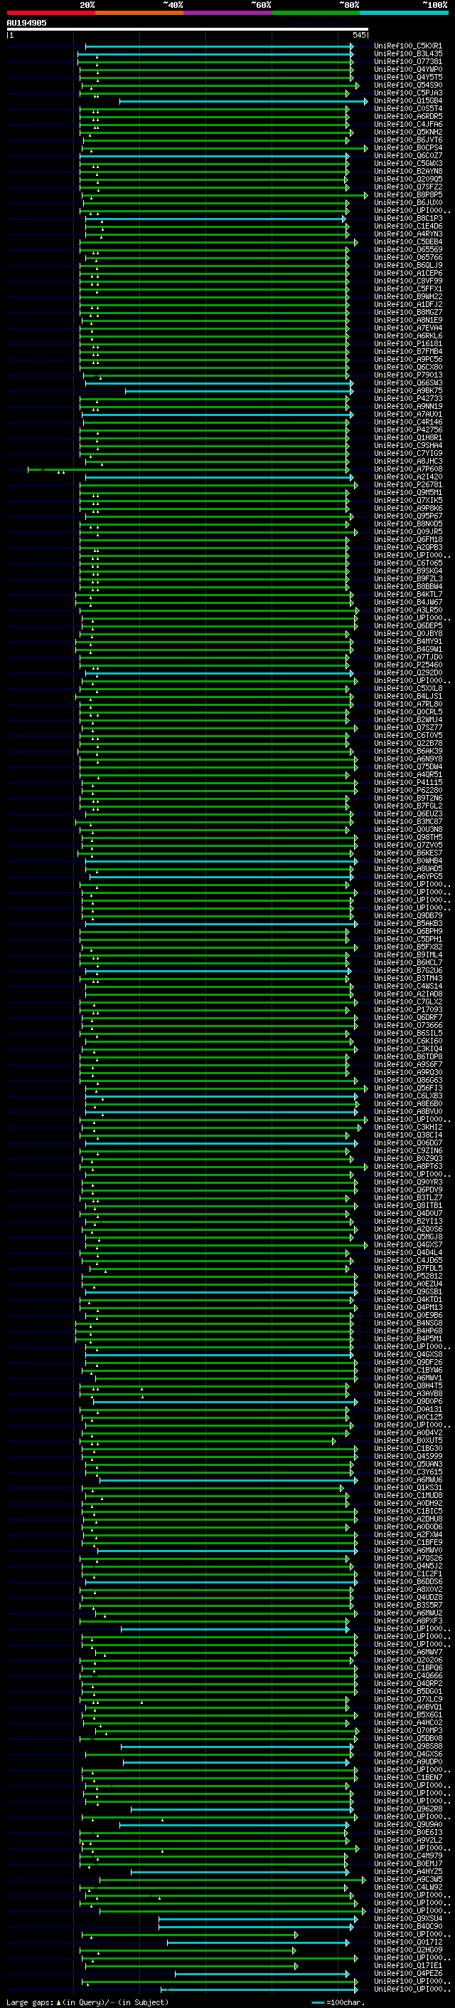
Task: Click the purple ~60% identity legend segment
Action: point(227,13)
